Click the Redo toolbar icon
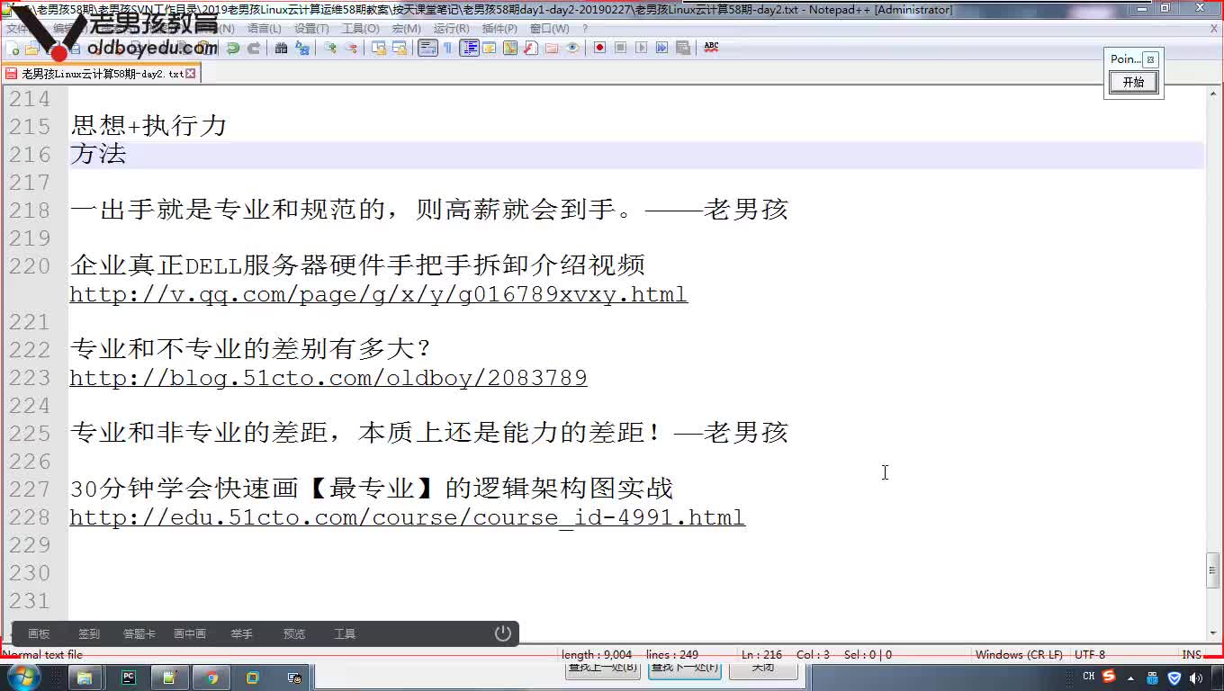Image resolution: width=1224 pixels, height=691 pixels. (x=254, y=48)
